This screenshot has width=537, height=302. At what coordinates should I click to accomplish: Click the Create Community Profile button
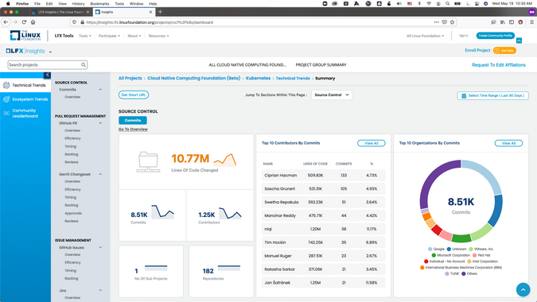pyautogui.click(x=495, y=36)
